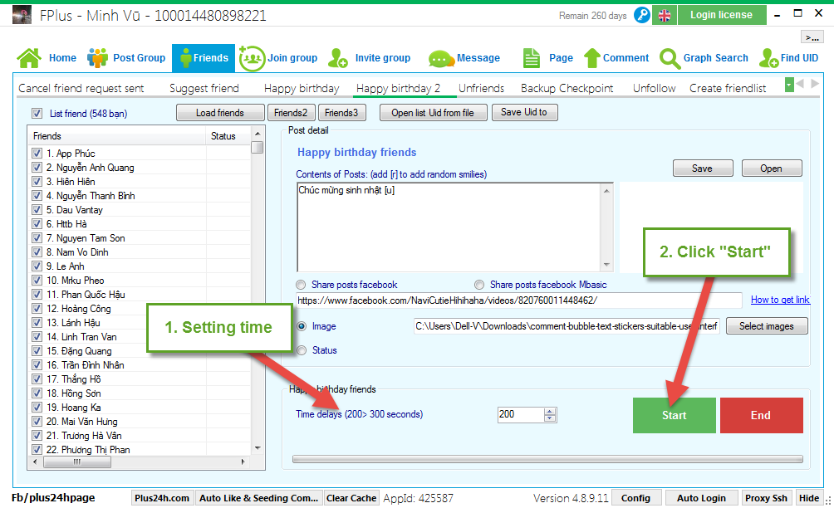The width and height of the screenshot is (834, 508).
Task: Open the Graph Search section
Action: [x=704, y=58]
